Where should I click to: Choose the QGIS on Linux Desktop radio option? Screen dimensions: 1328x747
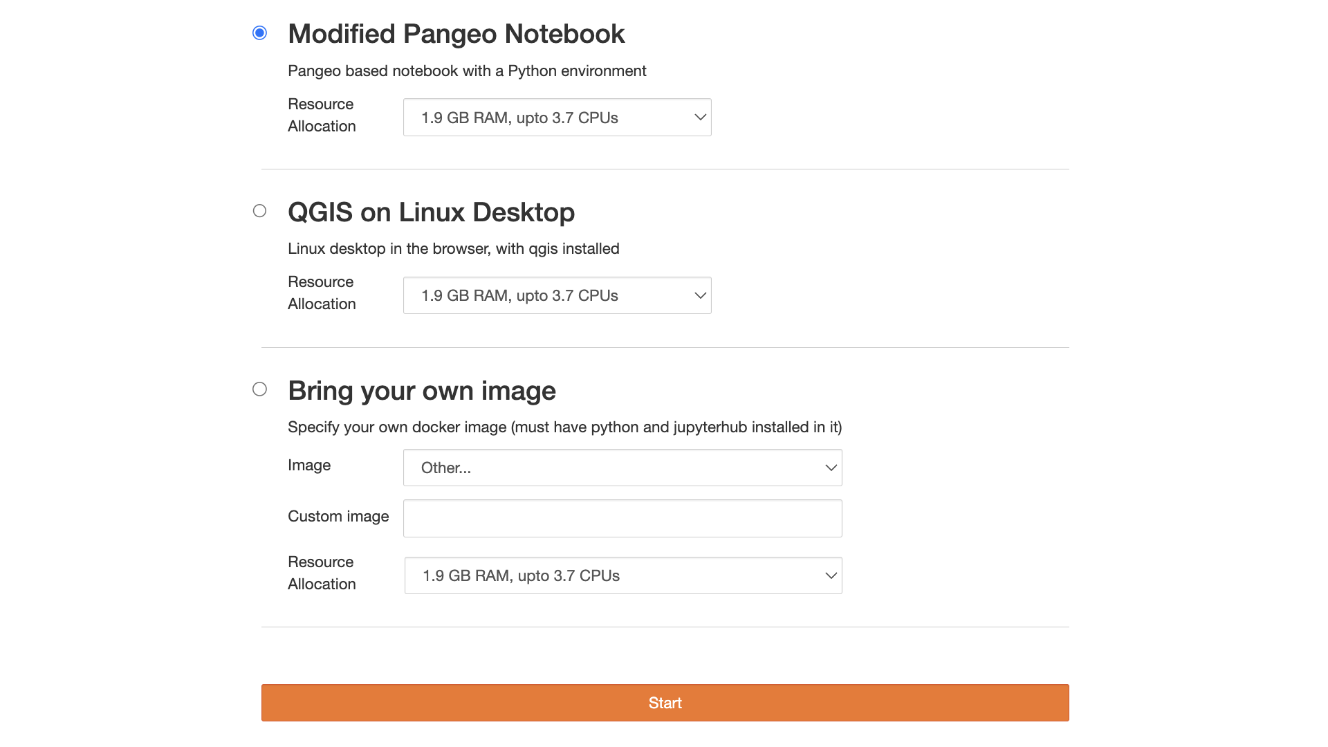(x=259, y=211)
